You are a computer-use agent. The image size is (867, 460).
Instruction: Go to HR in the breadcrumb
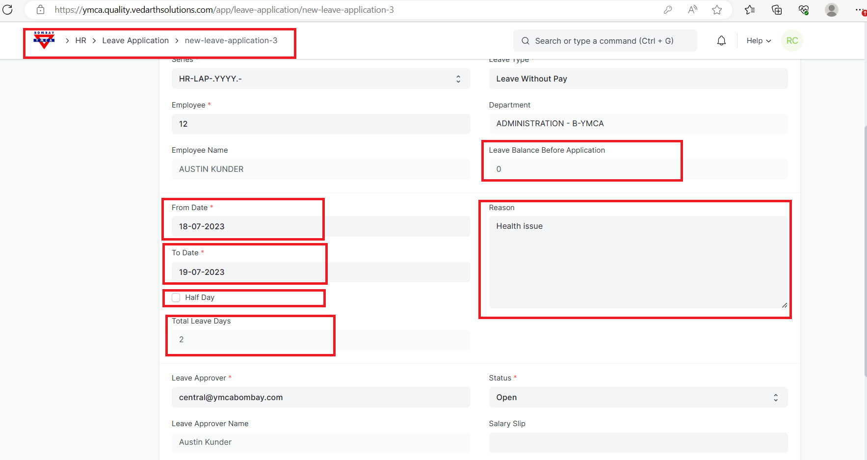click(x=80, y=41)
